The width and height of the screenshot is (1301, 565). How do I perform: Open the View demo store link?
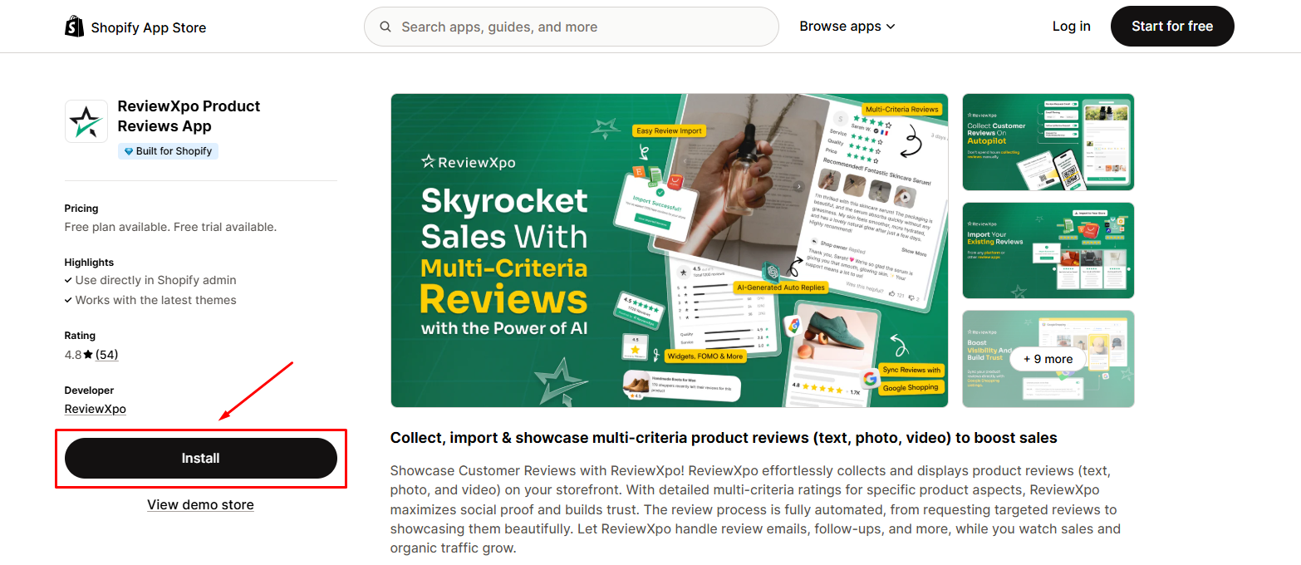pyautogui.click(x=200, y=504)
